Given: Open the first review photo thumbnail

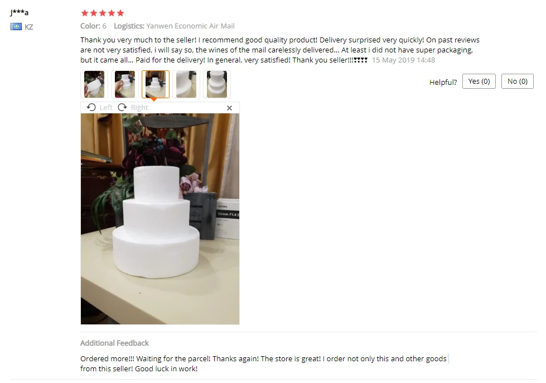Looking at the screenshot, I should coord(94,84).
